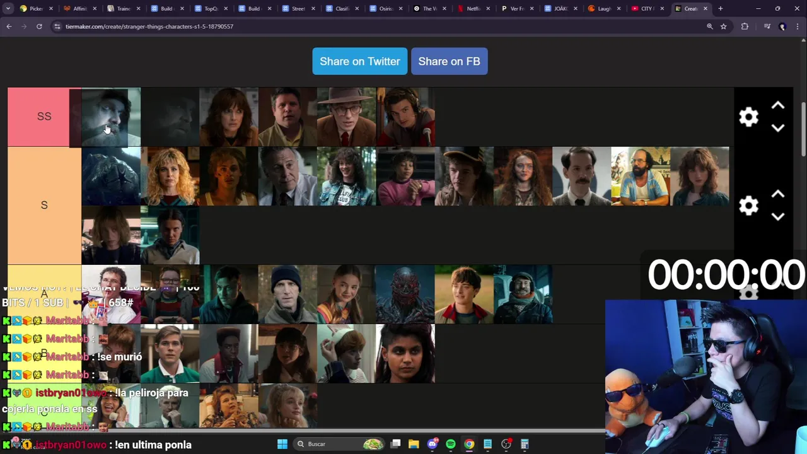Open Calculator from the taskbar
This screenshot has height=454, width=807.
click(525, 444)
